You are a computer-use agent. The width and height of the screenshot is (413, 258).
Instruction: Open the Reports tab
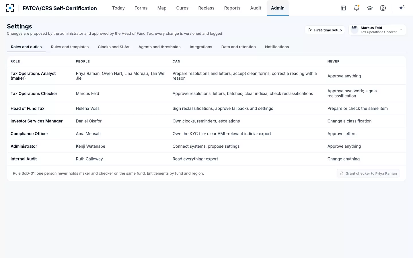tap(232, 8)
